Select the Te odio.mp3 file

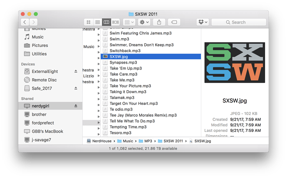pyautogui.click(x=151, y=109)
